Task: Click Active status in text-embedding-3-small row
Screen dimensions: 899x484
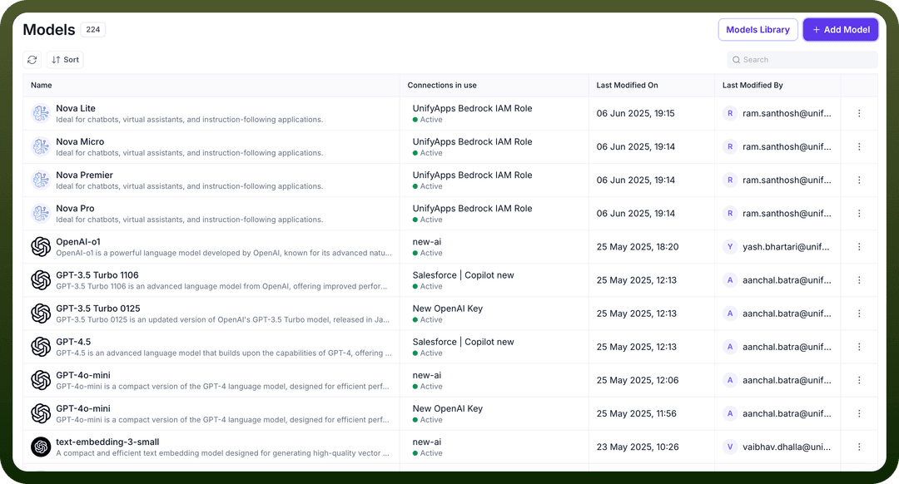Action: tap(428, 453)
